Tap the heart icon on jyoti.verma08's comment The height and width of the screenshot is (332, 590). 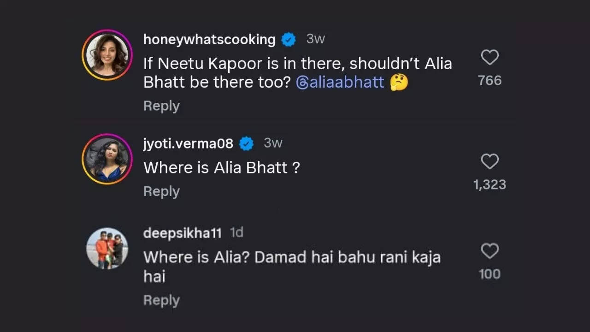(489, 161)
